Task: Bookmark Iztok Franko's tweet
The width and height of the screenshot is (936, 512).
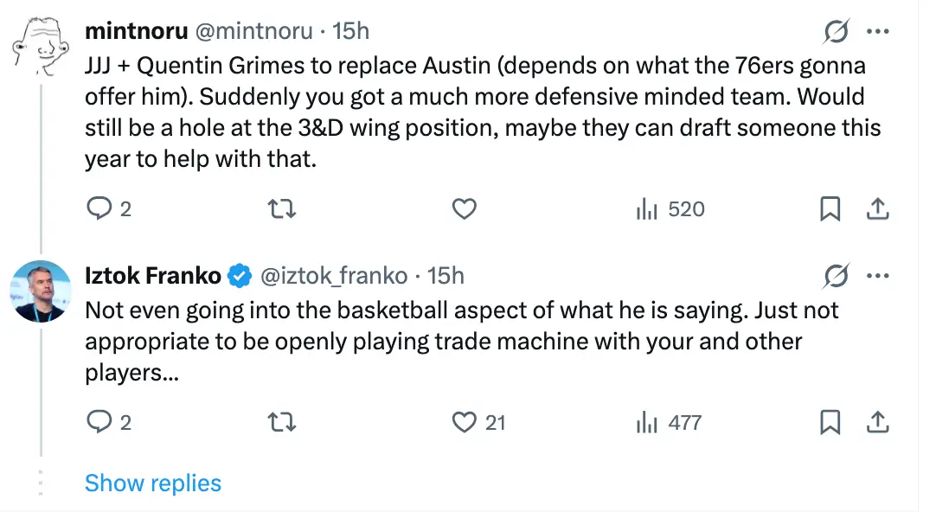Action: point(830,422)
